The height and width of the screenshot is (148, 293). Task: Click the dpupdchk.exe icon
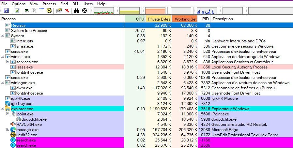18,119
